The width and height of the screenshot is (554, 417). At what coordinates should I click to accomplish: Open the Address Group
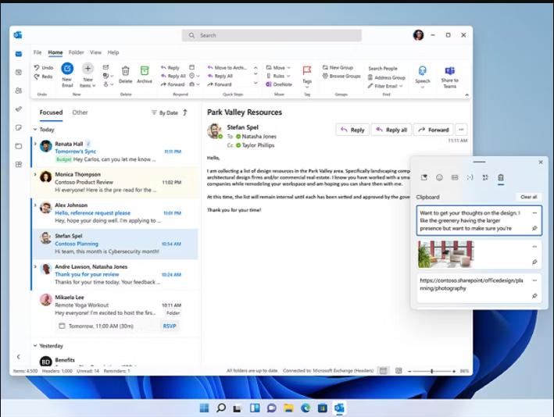coord(387,77)
